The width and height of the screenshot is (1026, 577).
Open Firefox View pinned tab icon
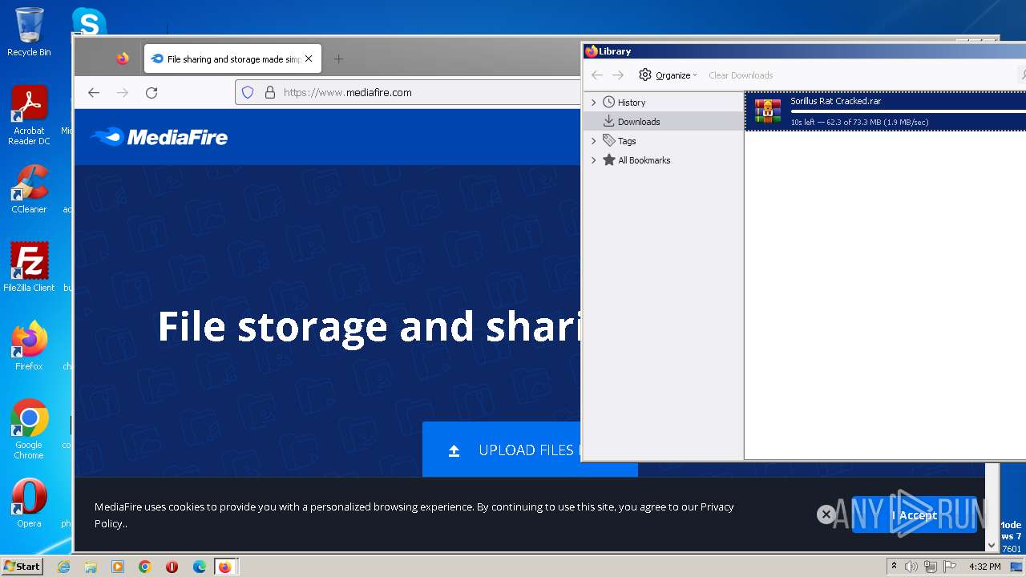(123, 59)
